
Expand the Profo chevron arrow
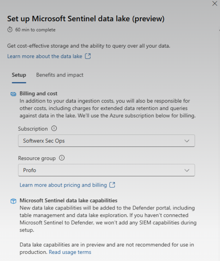[x=187, y=170]
